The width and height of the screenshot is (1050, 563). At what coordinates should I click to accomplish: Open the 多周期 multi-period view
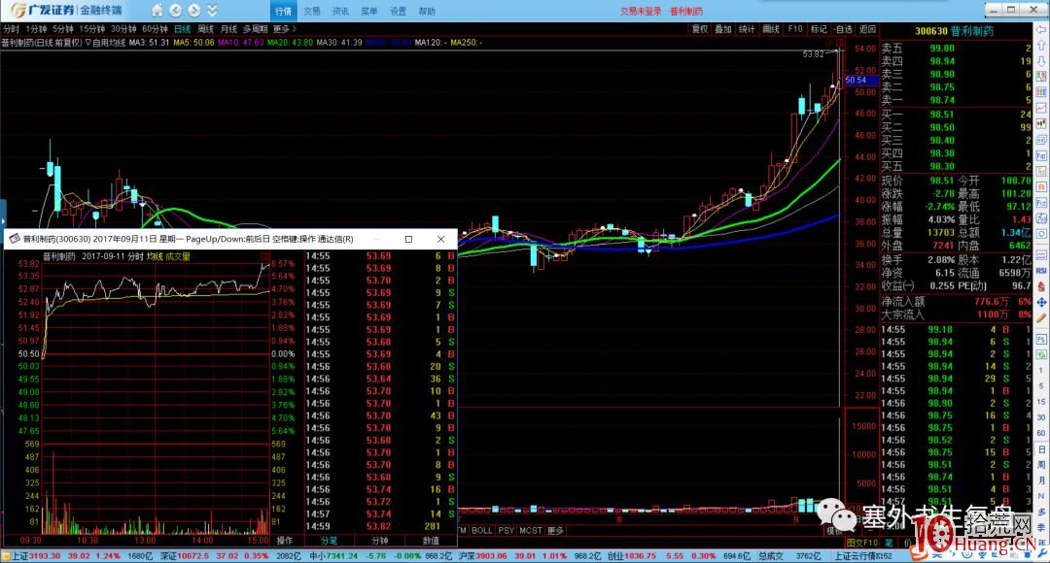pos(255,29)
